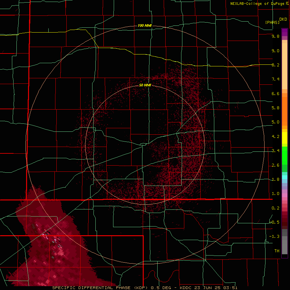Viewport: 290px width, 290px height.
Task: Select the 9.0 legend value
Action: [x=275, y=51]
